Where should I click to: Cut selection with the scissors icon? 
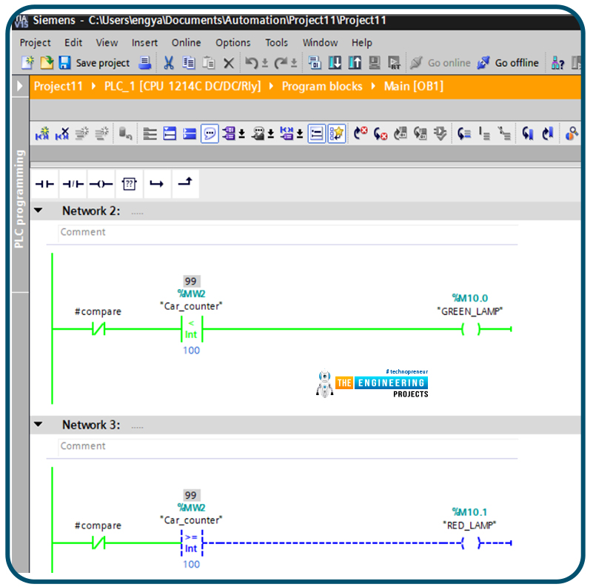pyautogui.click(x=168, y=63)
